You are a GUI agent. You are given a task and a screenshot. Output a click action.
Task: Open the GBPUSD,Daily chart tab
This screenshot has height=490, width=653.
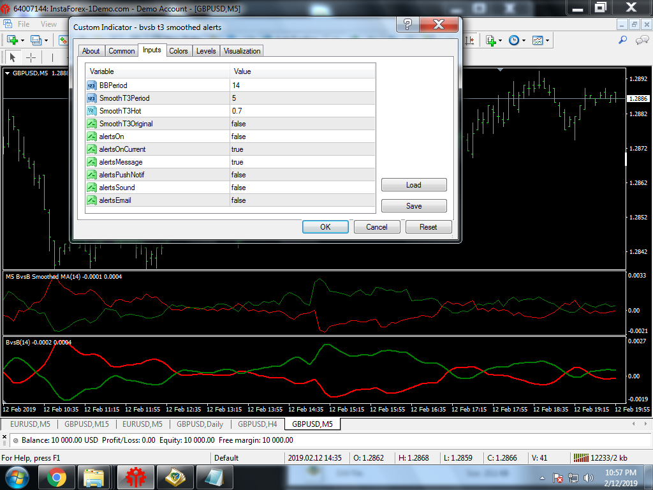coord(200,424)
